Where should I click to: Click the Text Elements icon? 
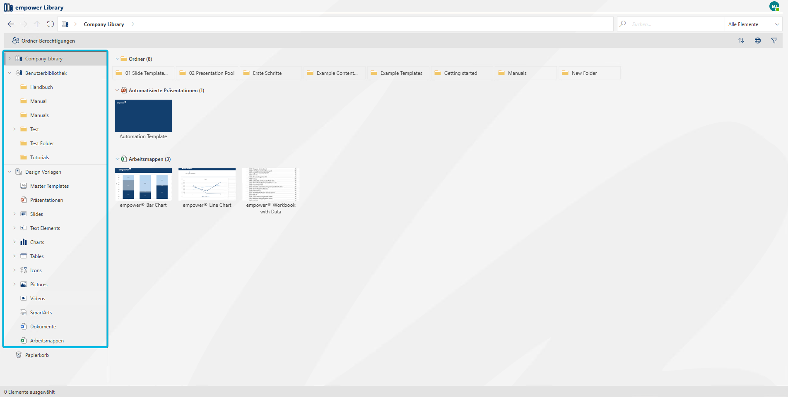(x=24, y=228)
